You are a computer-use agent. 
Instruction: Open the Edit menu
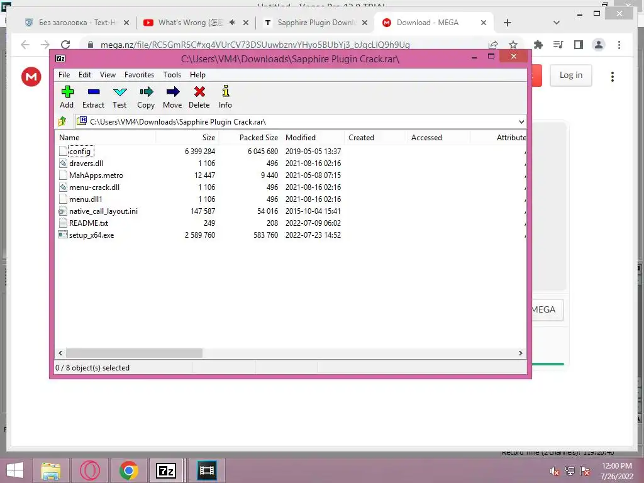85,75
